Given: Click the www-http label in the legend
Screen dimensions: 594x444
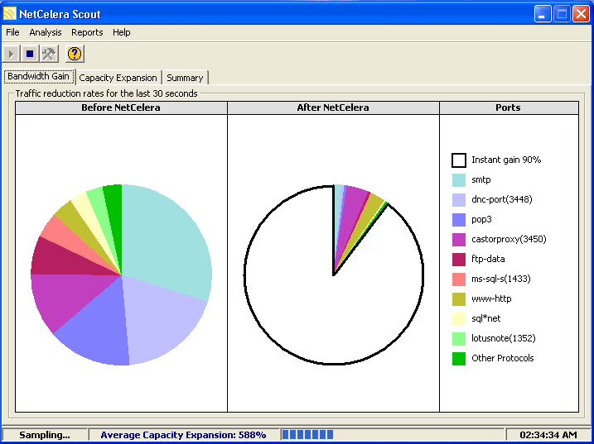Looking at the screenshot, I should (x=491, y=299).
